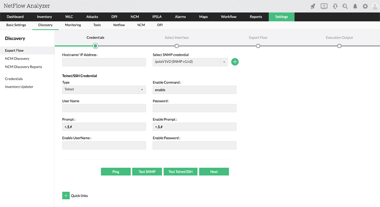Click the Test SNMP button
Viewport: 380px width, 207px height.
(x=147, y=172)
